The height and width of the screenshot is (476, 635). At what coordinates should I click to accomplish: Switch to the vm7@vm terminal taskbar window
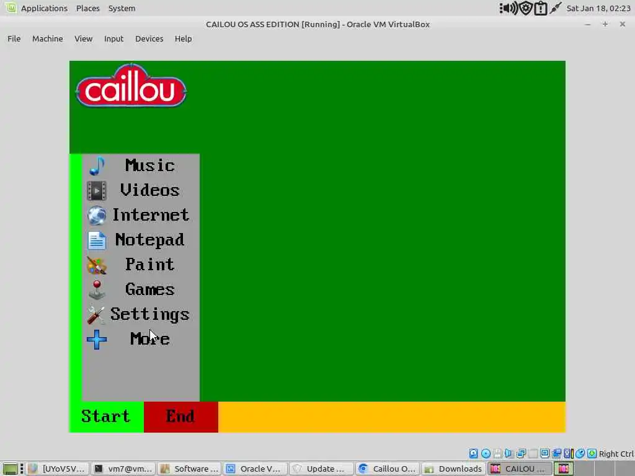tap(123, 469)
